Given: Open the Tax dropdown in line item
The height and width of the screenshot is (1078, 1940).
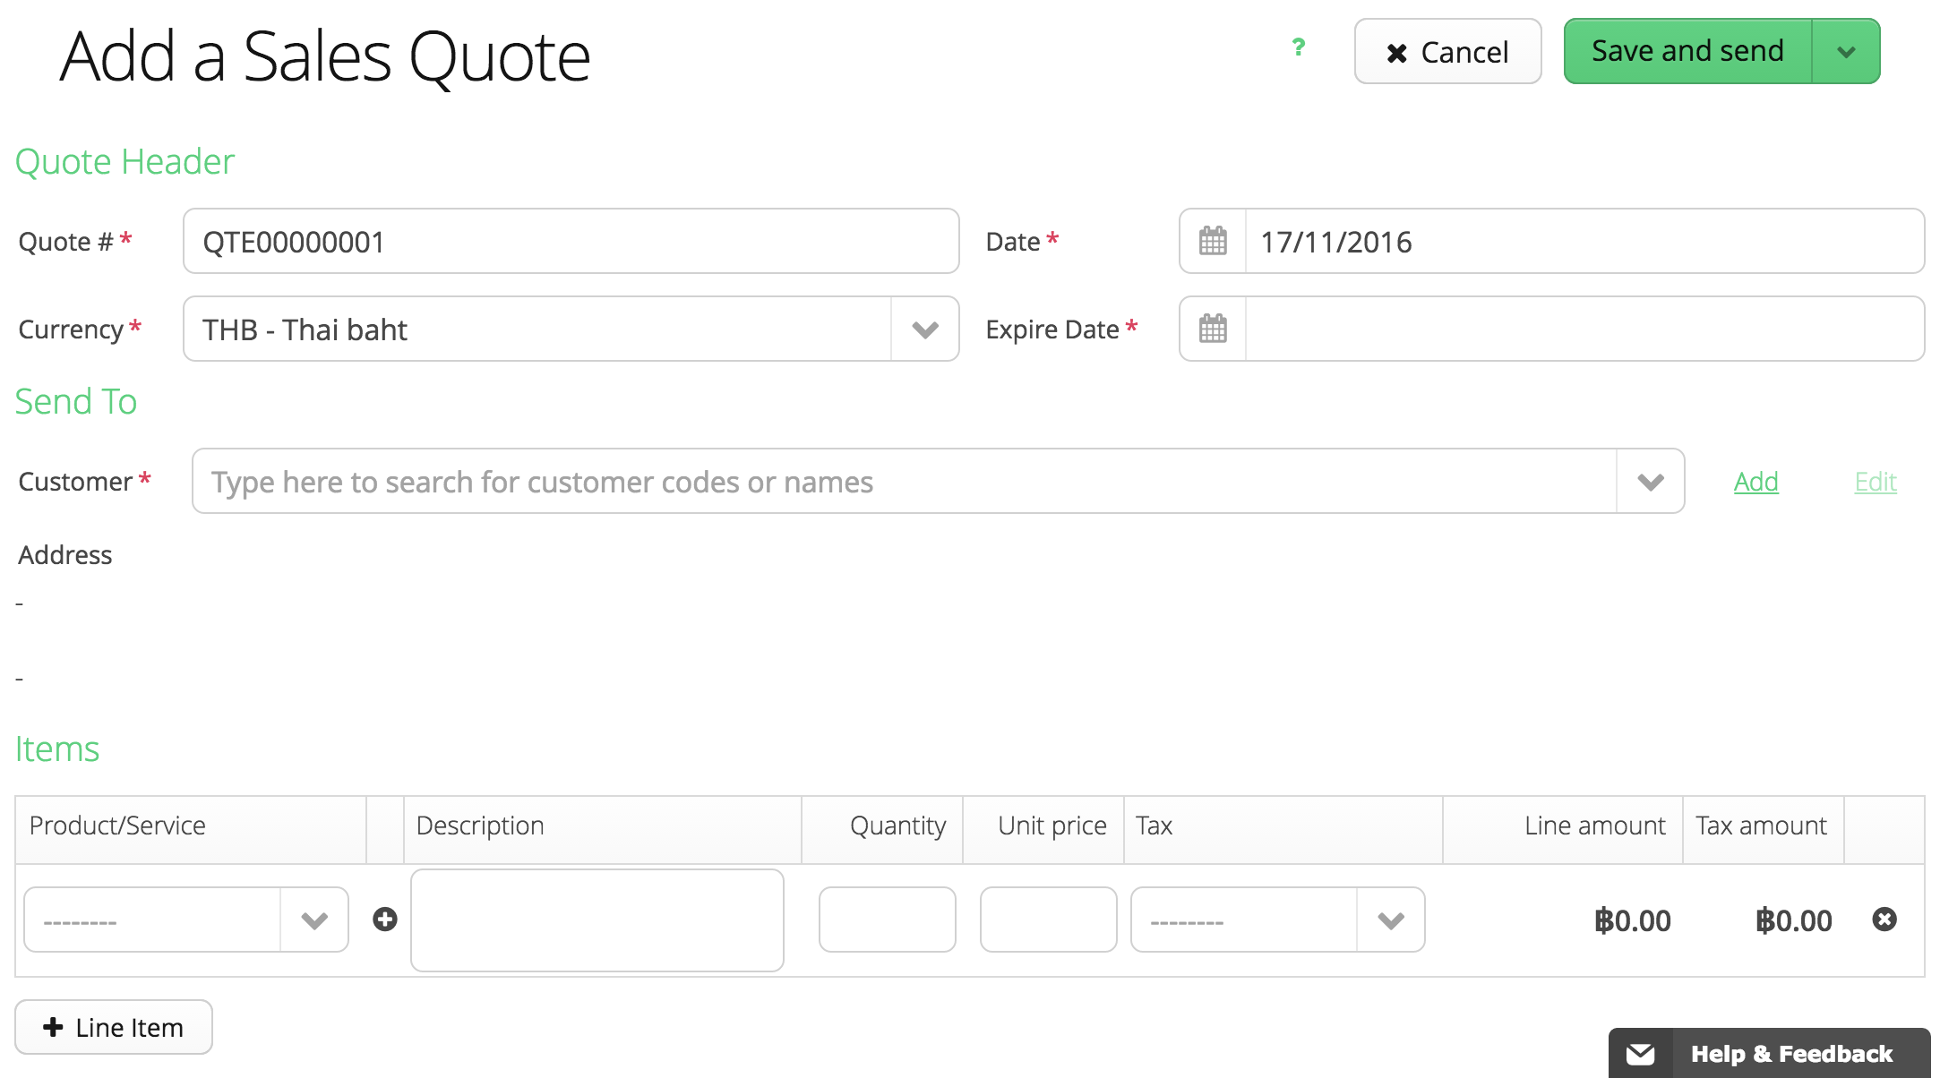Looking at the screenshot, I should pyautogui.click(x=1277, y=920).
